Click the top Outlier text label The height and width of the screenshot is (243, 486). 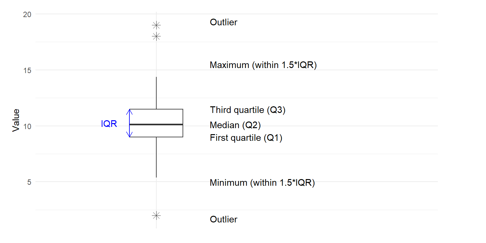click(x=223, y=22)
